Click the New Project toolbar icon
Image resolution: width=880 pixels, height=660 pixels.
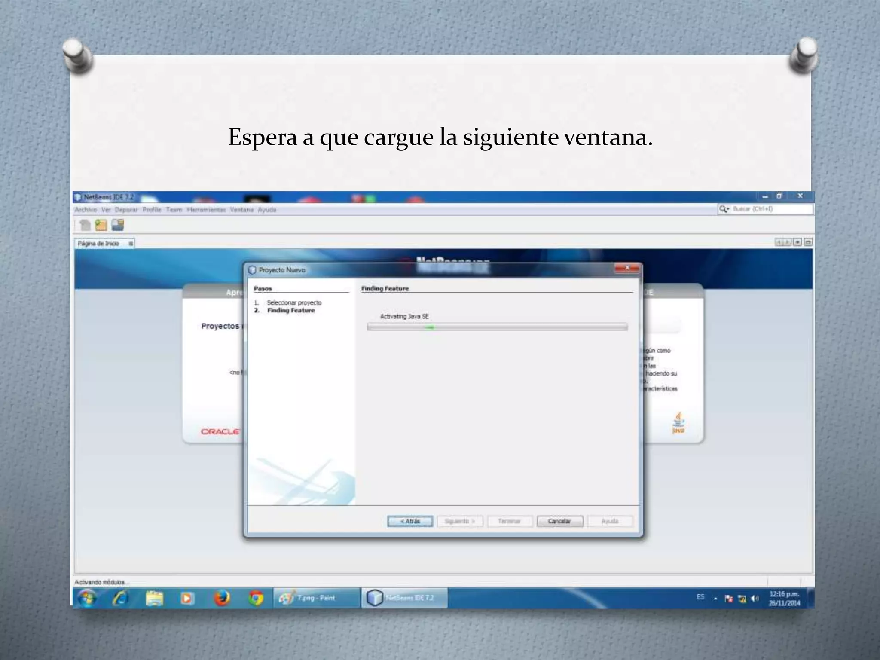click(101, 225)
